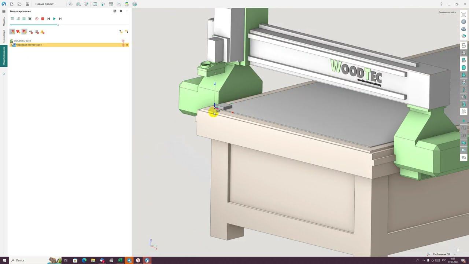Toggle the teal workpiece cylinder visibility

click(464, 67)
